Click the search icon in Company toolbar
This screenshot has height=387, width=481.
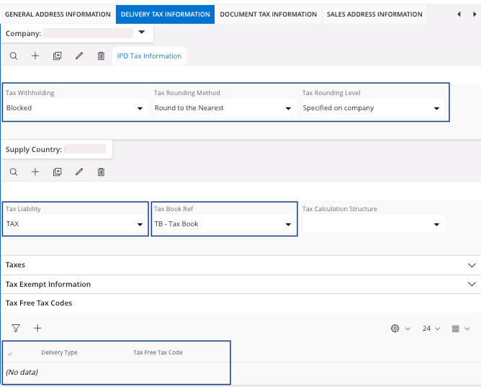point(14,56)
